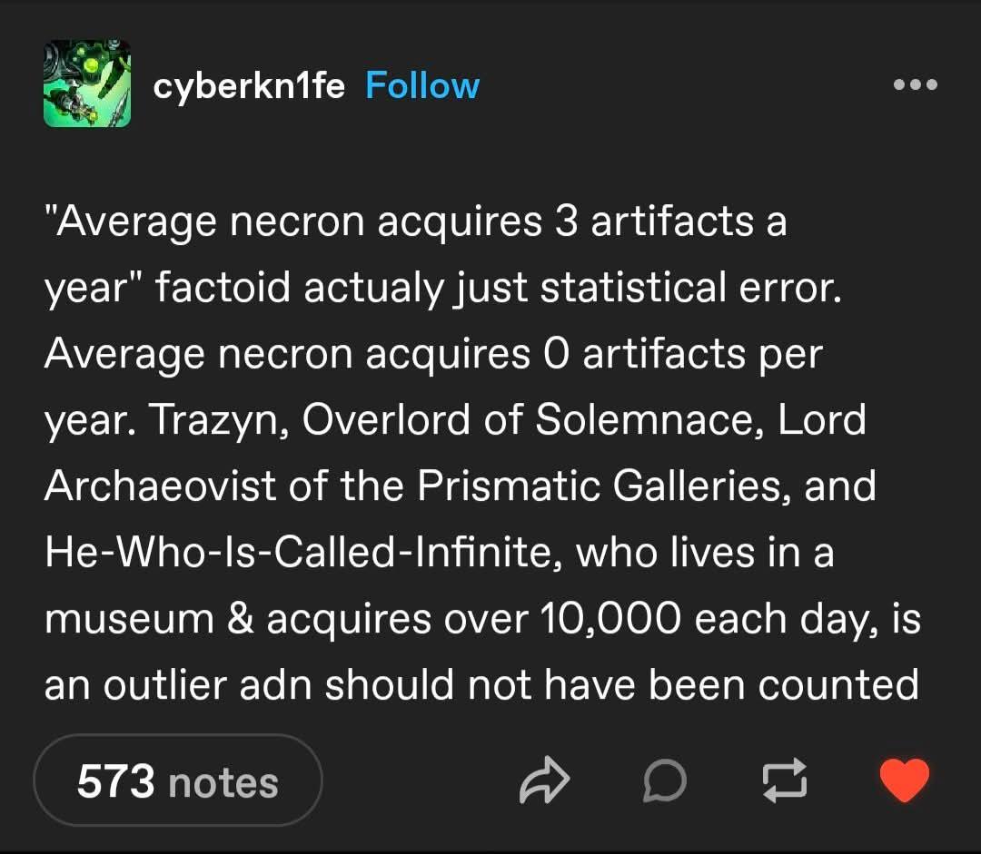Open the three-dot post options menu
981x854 pixels.
point(915,85)
